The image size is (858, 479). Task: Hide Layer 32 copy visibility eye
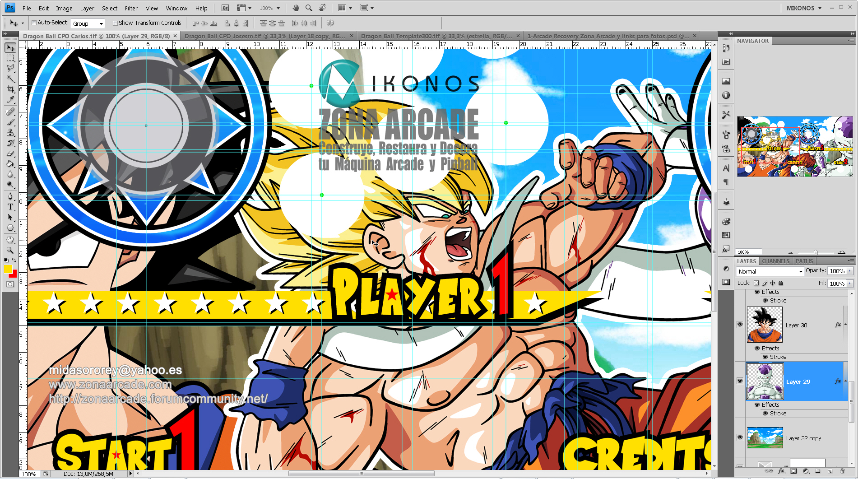pos(740,437)
